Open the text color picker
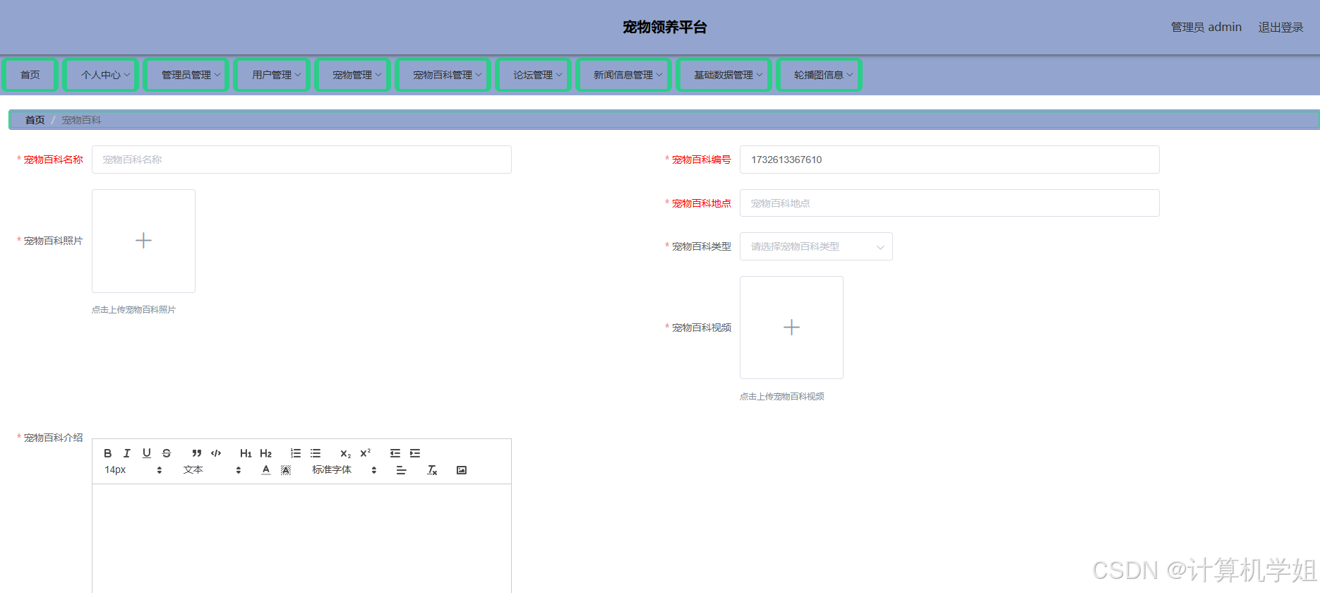 tap(266, 470)
